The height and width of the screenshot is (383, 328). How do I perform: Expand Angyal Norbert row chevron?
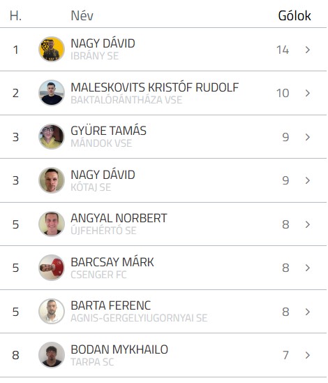(308, 224)
